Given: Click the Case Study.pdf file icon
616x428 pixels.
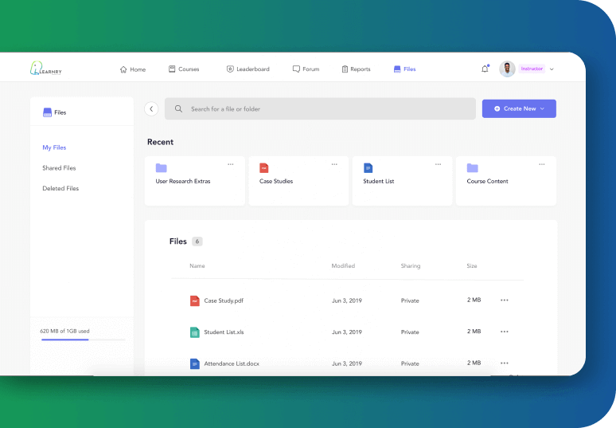Looking at the screenshot, I should (194, 301).
